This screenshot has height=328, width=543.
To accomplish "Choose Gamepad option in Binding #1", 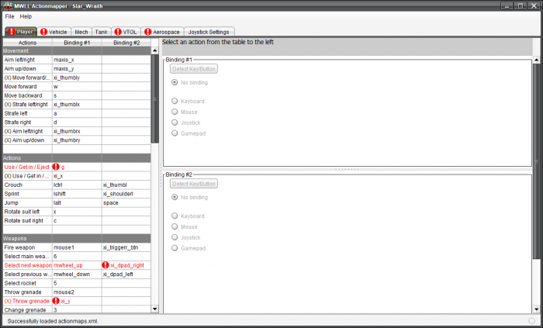I will 175,133.
